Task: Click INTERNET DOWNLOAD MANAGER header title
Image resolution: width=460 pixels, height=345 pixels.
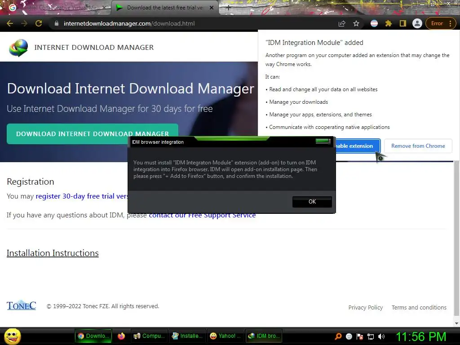Action: point(94,48)
